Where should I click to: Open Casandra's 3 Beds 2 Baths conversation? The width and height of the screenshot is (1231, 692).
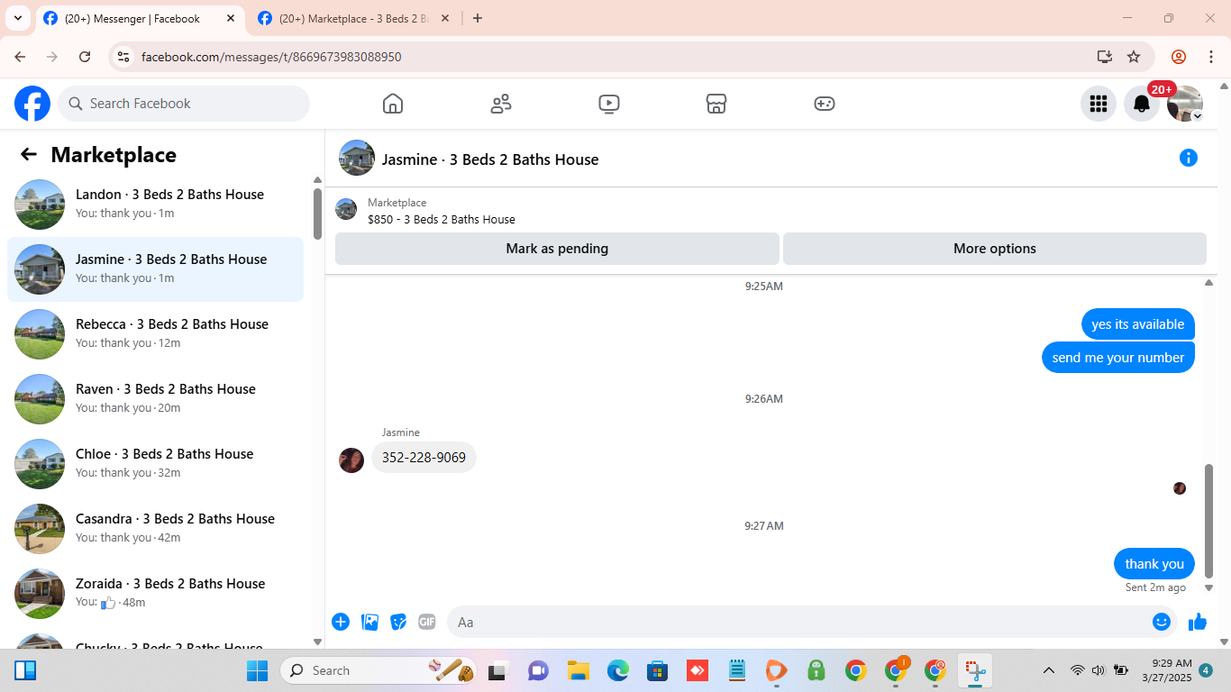[155, 529]
